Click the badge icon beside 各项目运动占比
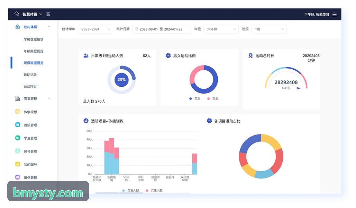Screen dimensions: 356x208 coord(209,121)
